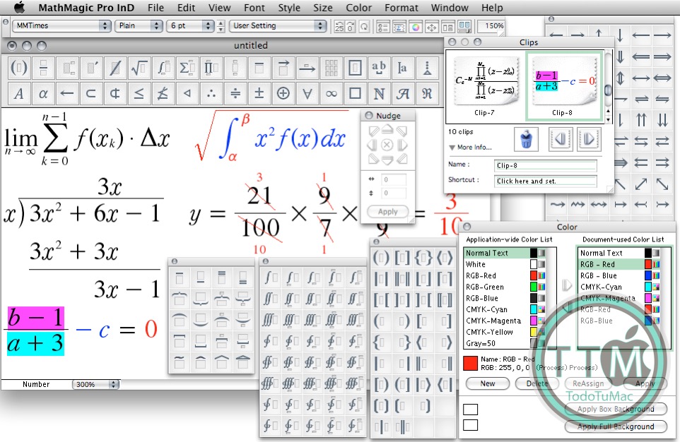Open the Apple menu
This screenshot has width=680, height=442.
[20, 7]
